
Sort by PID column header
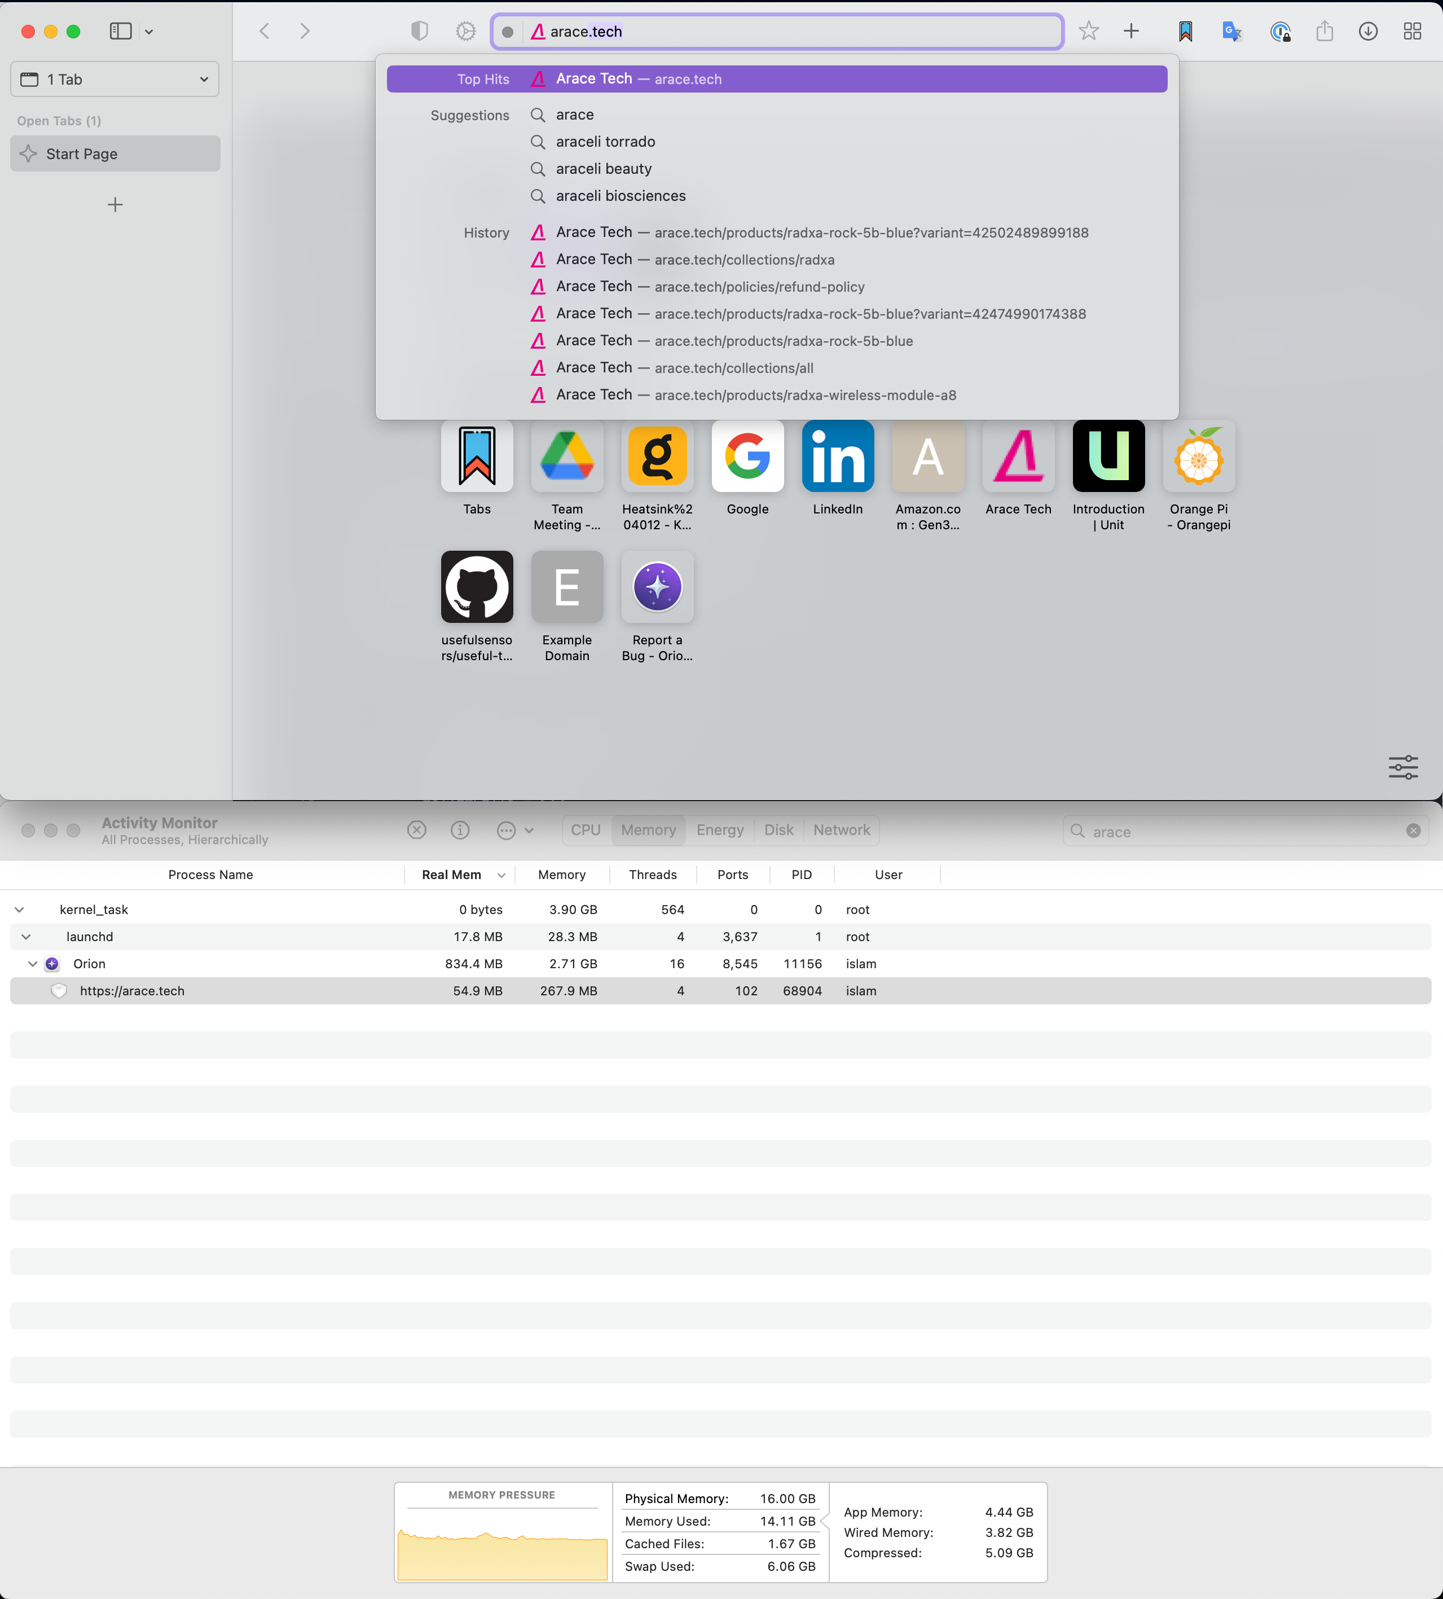[x=802, y=874]
